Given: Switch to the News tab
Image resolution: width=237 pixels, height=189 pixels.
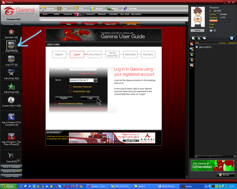Looking at the screenshot, I should coord(69,24).
